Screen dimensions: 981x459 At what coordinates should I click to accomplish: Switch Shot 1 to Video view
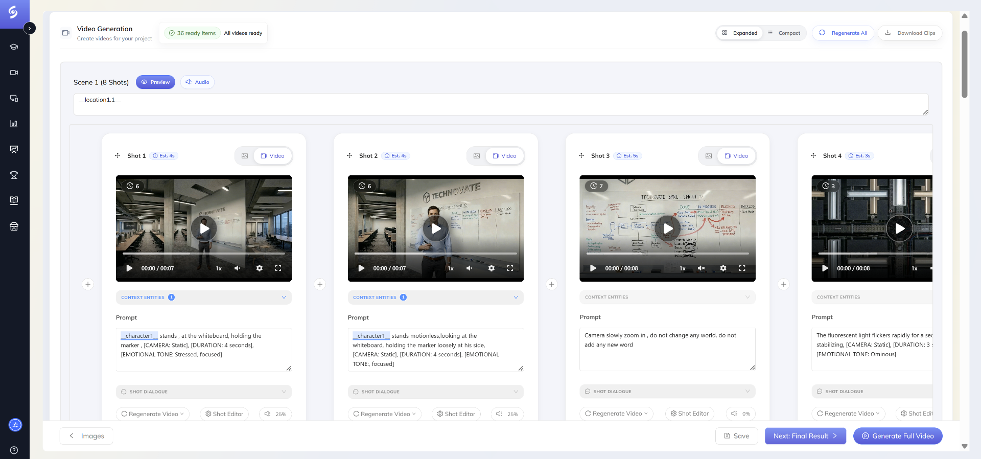(x=273, y=156)
